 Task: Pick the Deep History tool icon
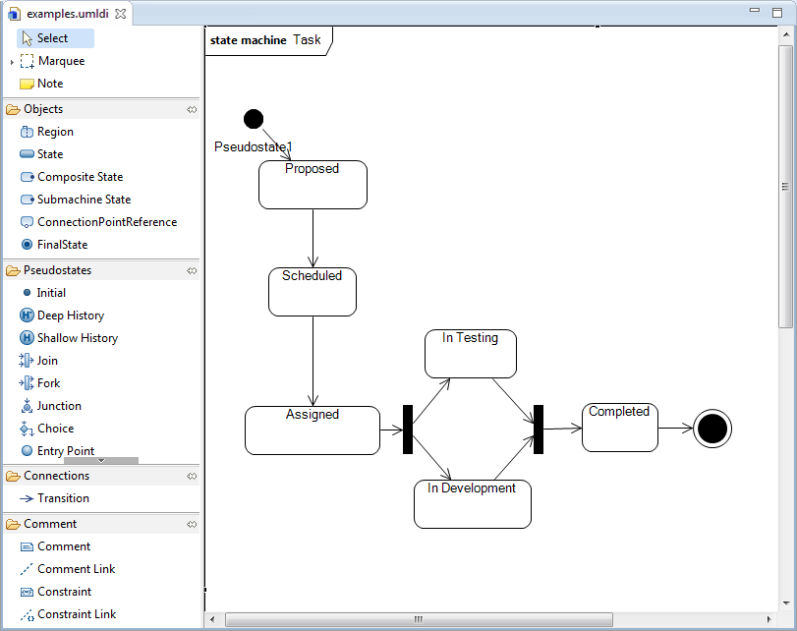27,315
